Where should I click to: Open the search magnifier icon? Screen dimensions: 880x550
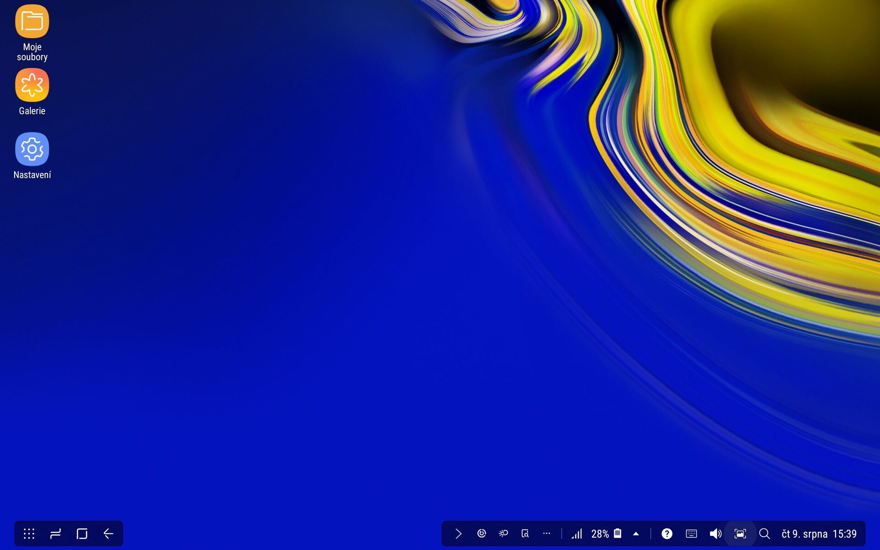coord(764,533)
